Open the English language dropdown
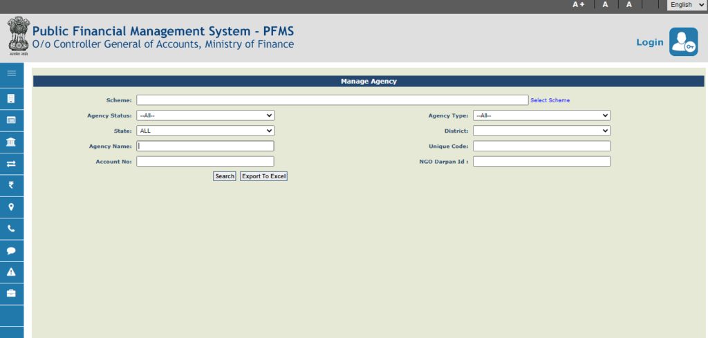The image size is (708, 338). [x=686, y=5]
